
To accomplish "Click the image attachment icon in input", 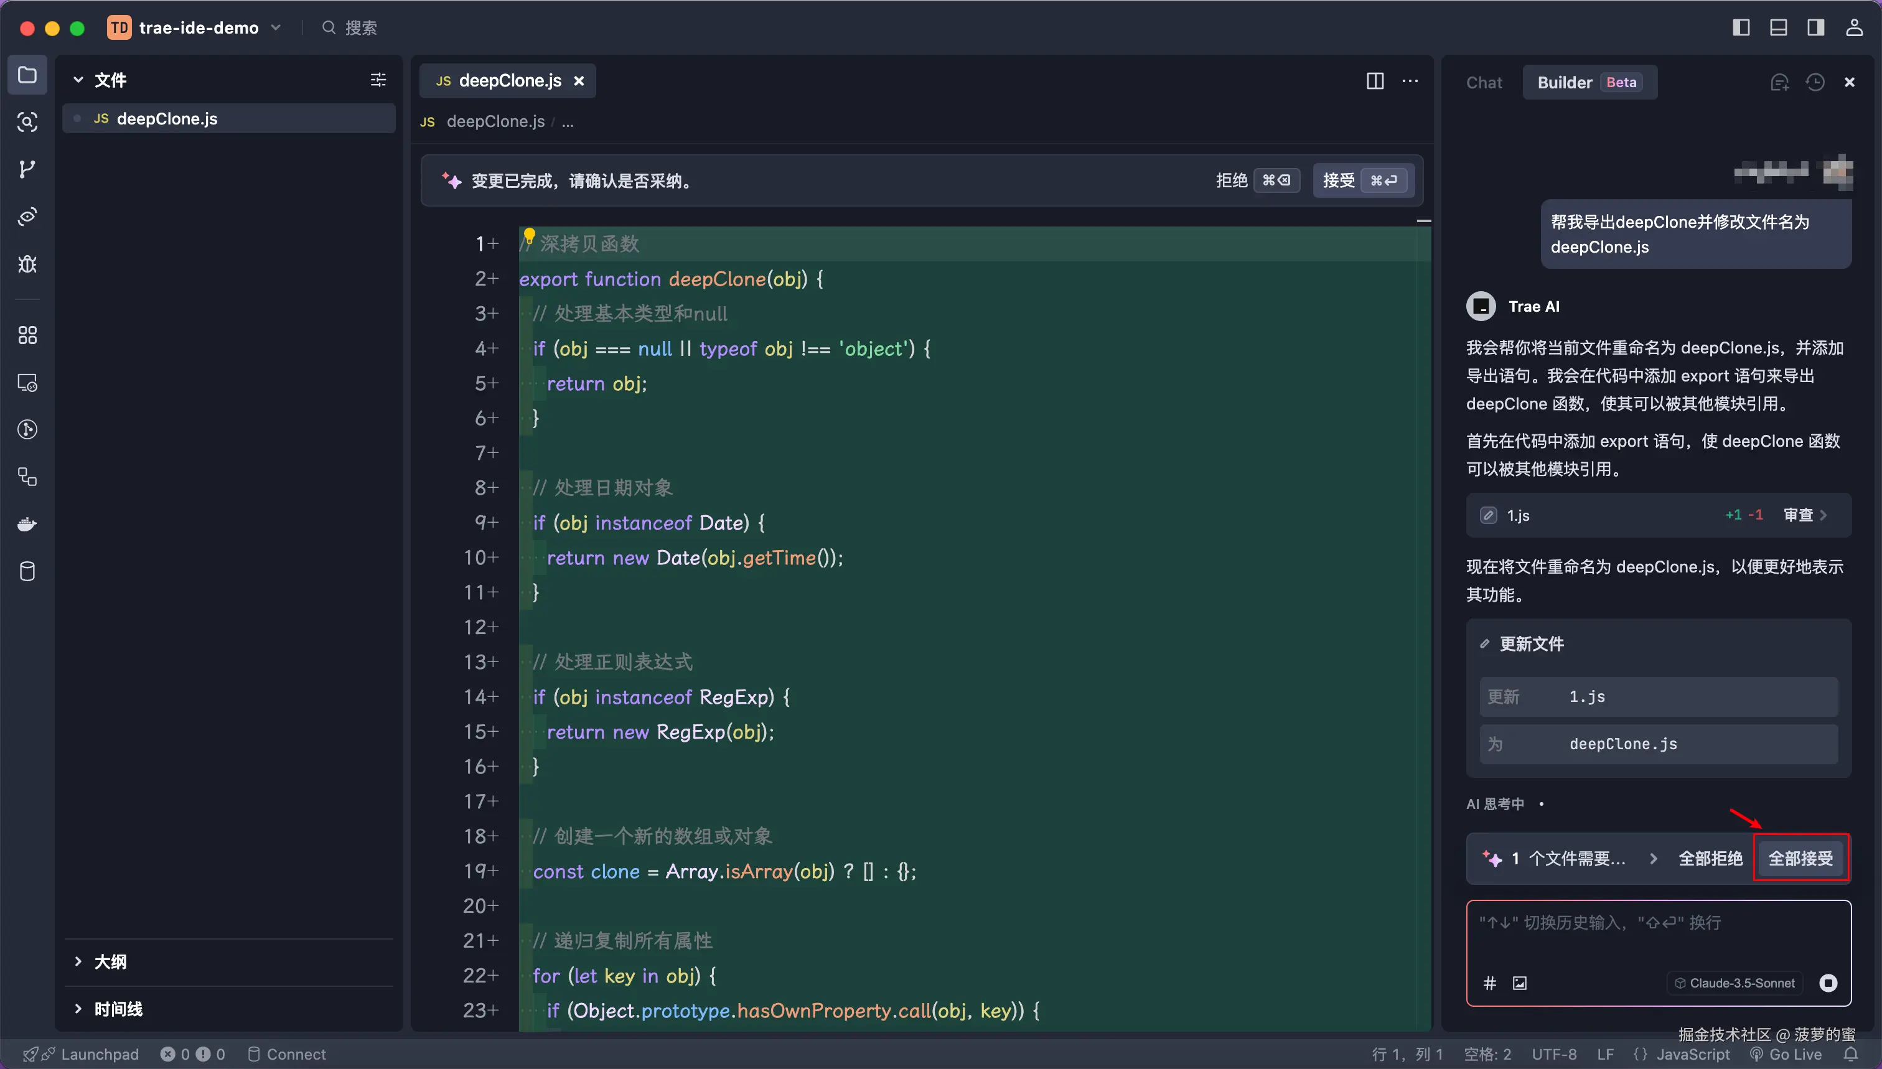I will tap(1520, 983).
